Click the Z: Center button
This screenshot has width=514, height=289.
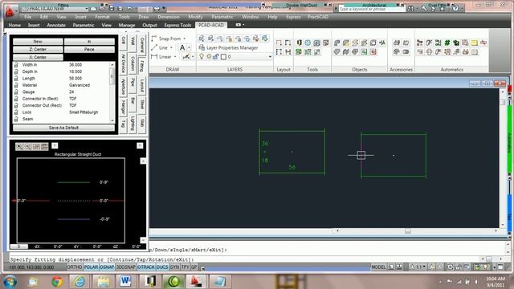point(38,50)
